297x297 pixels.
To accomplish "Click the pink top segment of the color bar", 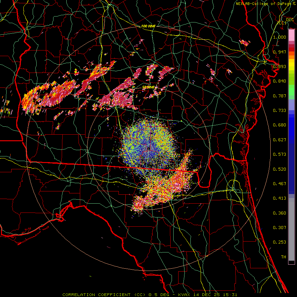I will coord(291,35).
